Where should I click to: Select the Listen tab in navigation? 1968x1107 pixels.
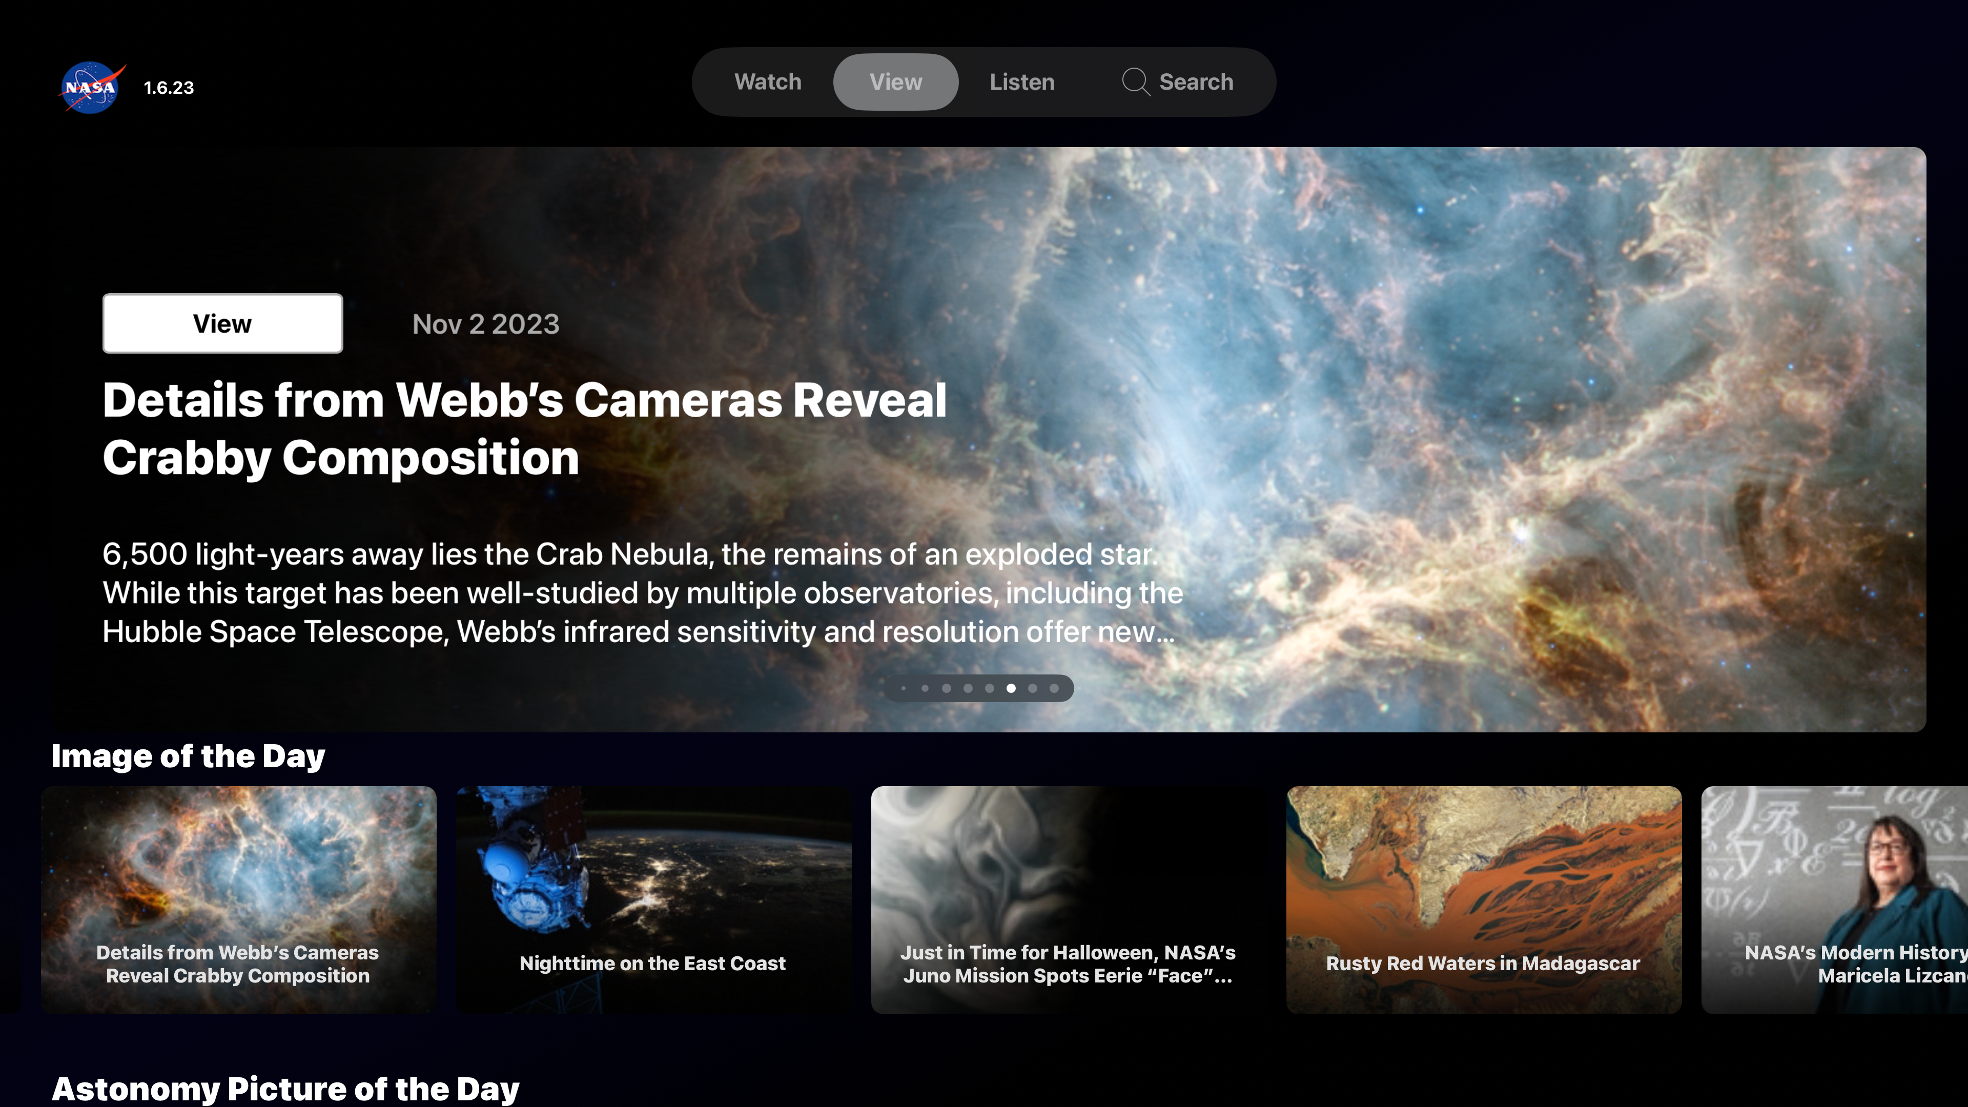point(1022,81)
